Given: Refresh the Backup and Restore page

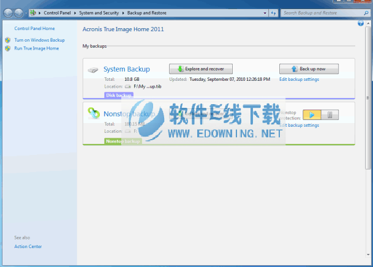Looking at the screenshot, I should tap(273, 13).
